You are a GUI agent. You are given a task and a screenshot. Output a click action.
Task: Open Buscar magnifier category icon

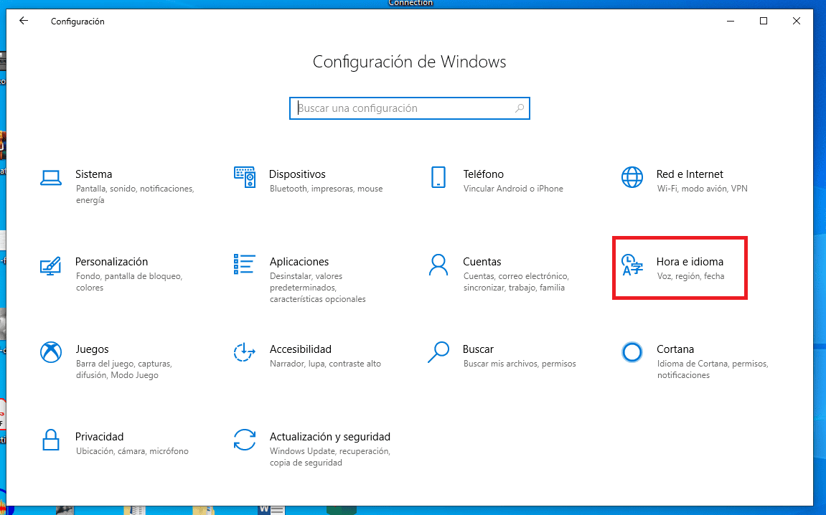click(438, 352)
